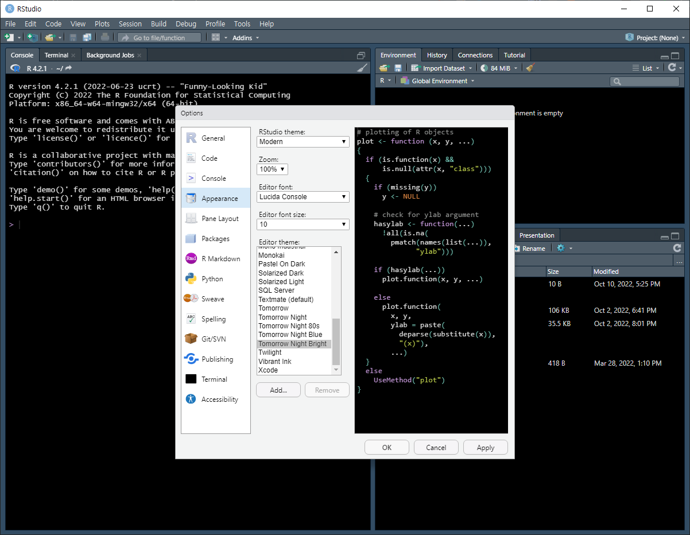
Task: Open the Session menu
Action: point(130,24)
